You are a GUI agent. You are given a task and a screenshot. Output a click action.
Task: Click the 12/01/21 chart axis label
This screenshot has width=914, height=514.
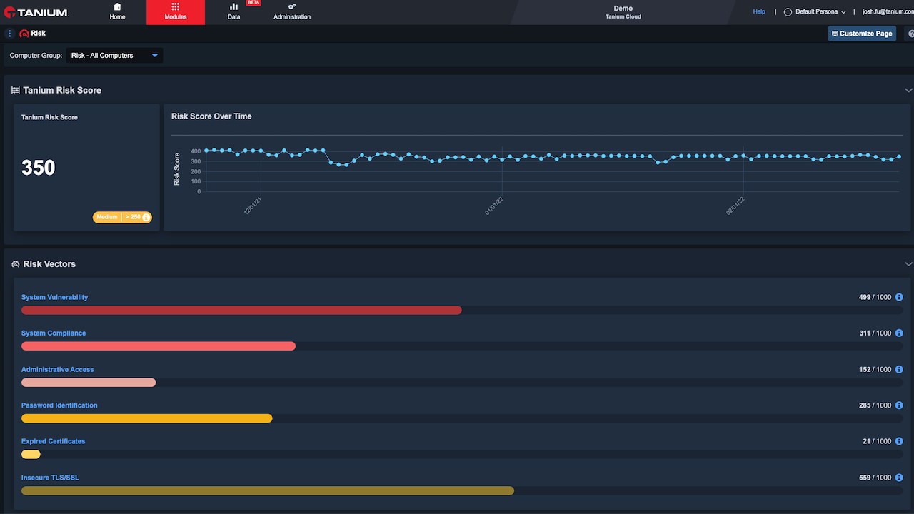click(x=253, y=206)
